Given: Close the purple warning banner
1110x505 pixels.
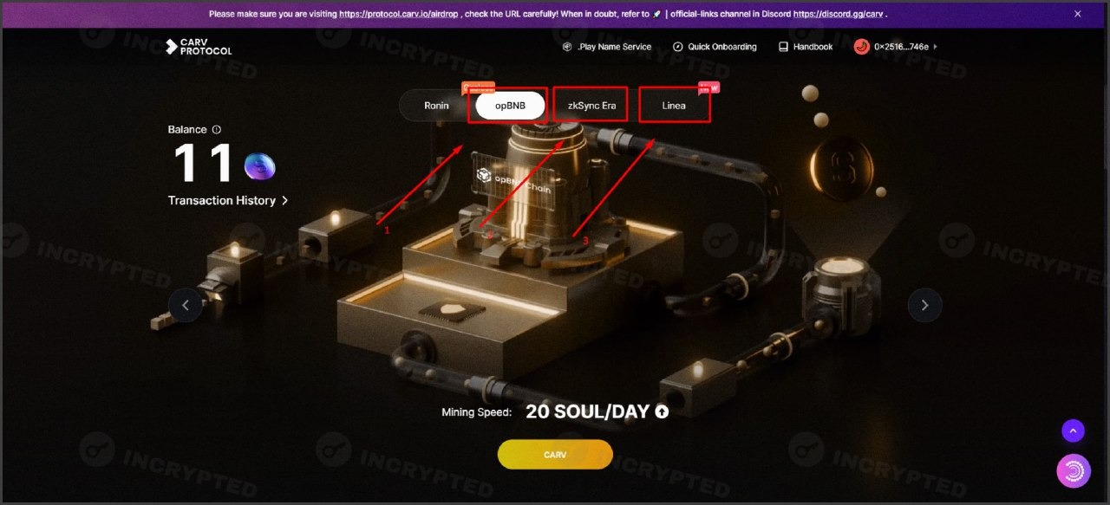Looking at the screenshot, I should (x=1078, y=14).
